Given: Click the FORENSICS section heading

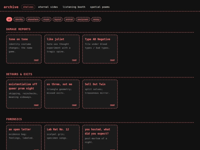Looking at the screenshot, I should coord(14,119).
